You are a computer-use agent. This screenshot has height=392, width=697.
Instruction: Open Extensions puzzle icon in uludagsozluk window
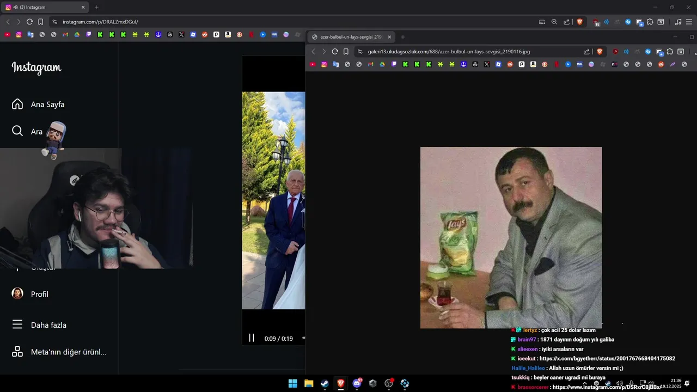point(670,51)
